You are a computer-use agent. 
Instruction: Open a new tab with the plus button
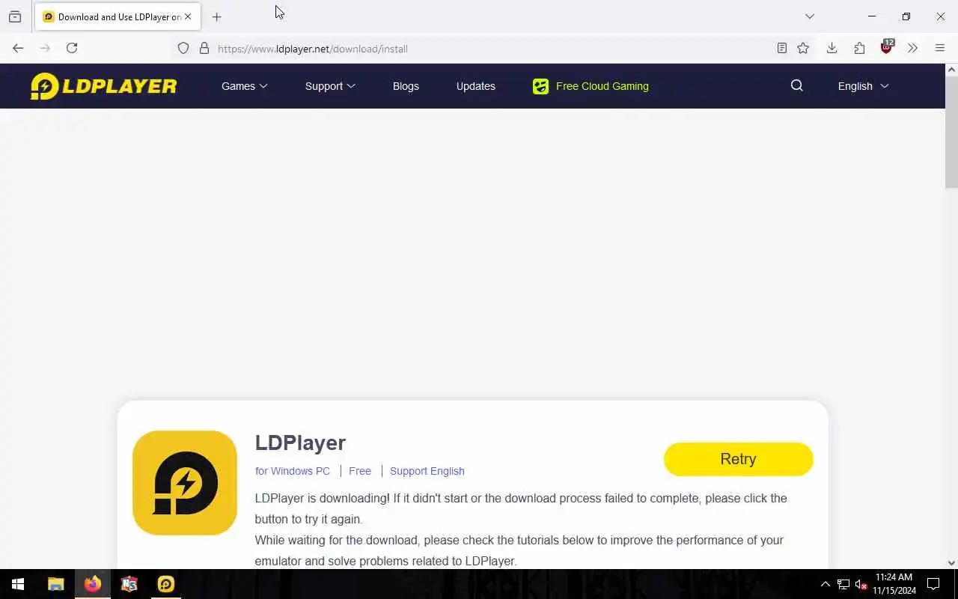pyautogui.click(x=217, y=16)
